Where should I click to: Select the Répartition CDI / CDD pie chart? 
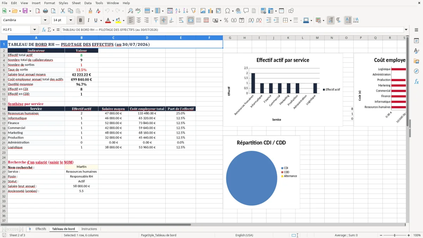point(261,172)
